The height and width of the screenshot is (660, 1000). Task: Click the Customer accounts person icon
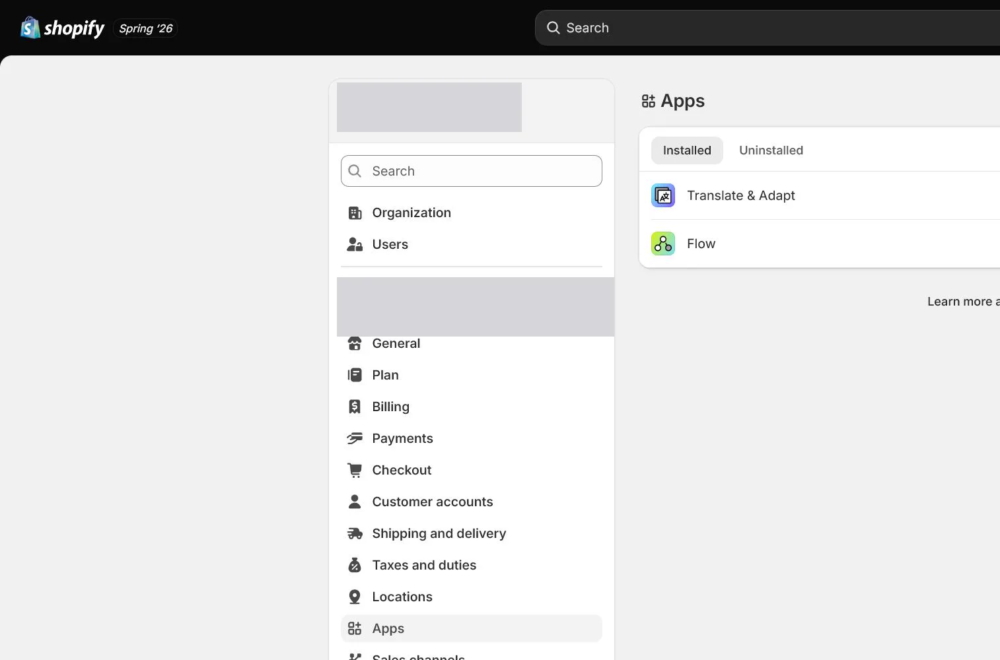(355, 502)
